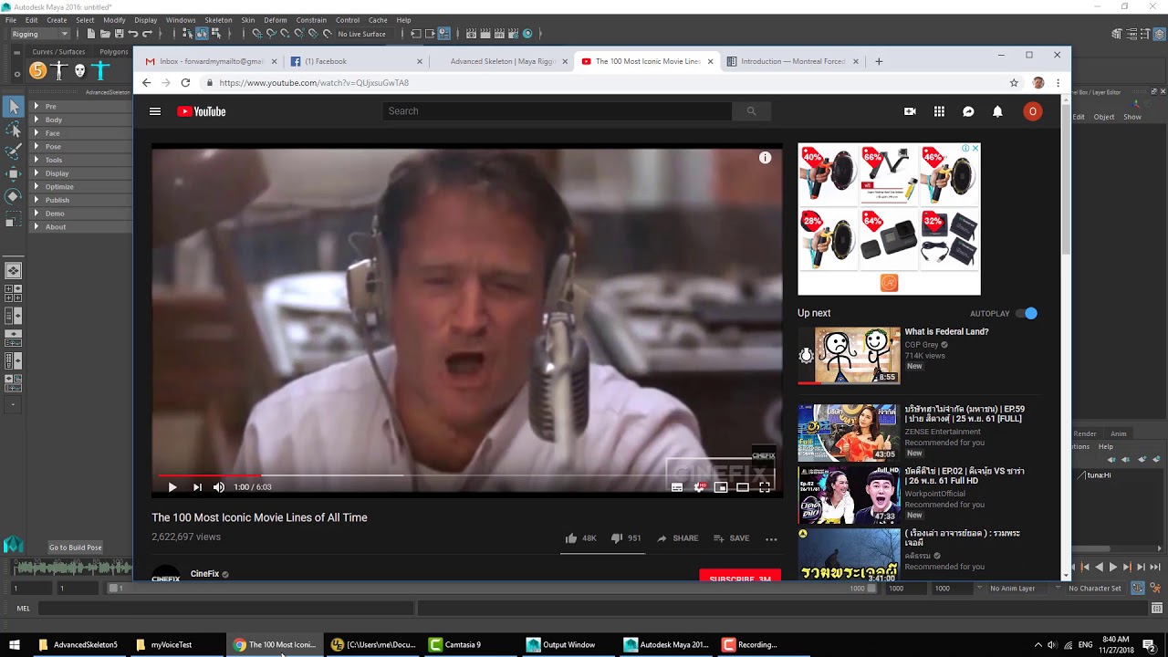Click the SHARE button under video

[678, 538]
